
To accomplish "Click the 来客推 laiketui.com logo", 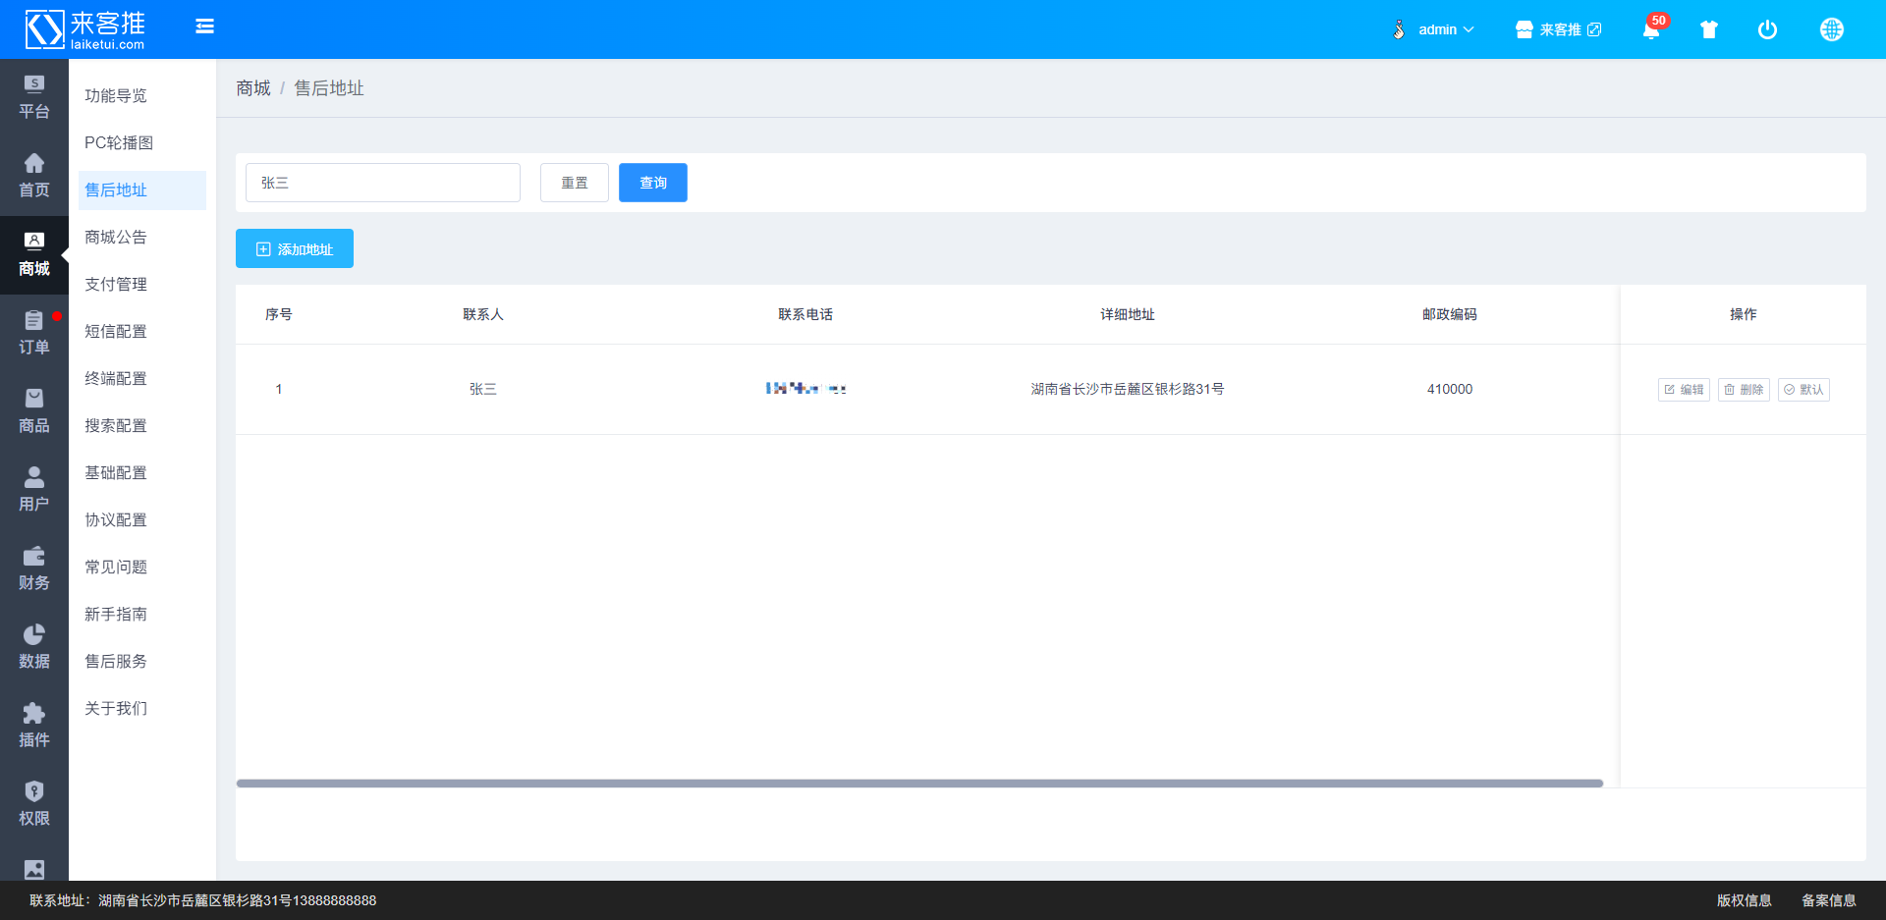I will (85, 29).
